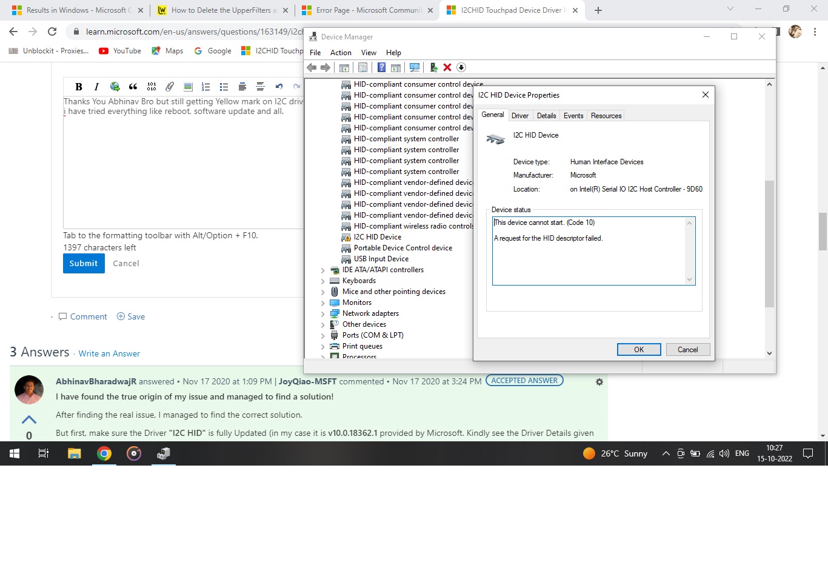Screen dimensions: 828x565
Task: Switch to the Error Page browser tab
Action: (x=368, y=10)
